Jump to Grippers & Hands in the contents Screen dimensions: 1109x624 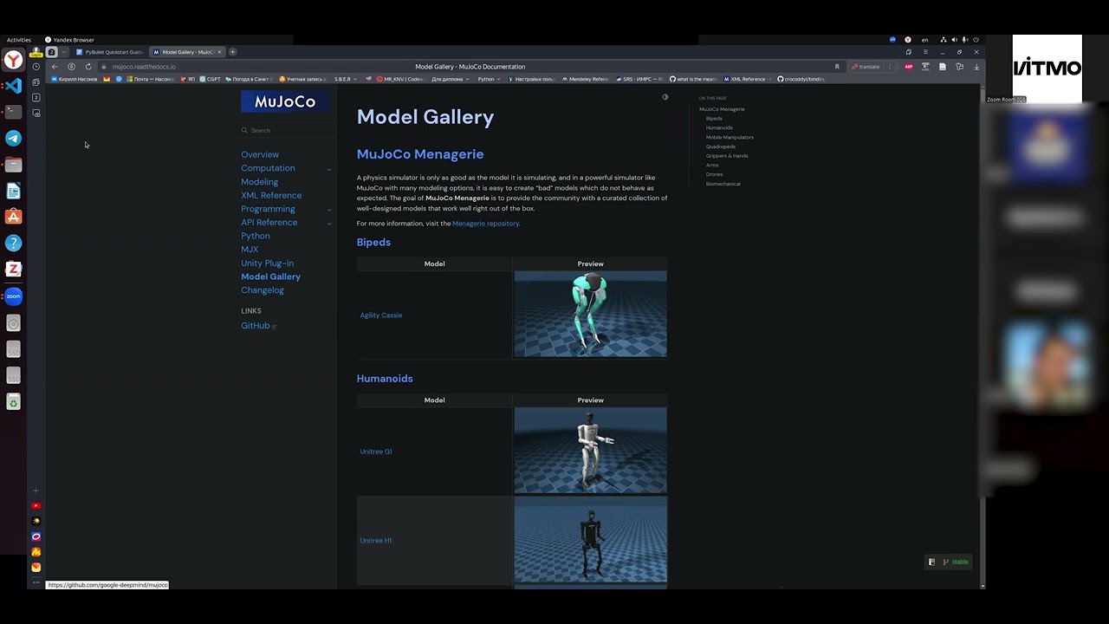tap(727, 156)
